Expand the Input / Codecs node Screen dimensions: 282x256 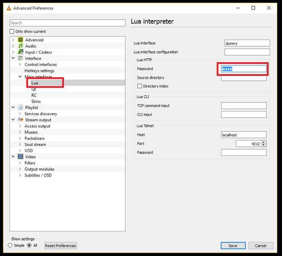(13, 52)
